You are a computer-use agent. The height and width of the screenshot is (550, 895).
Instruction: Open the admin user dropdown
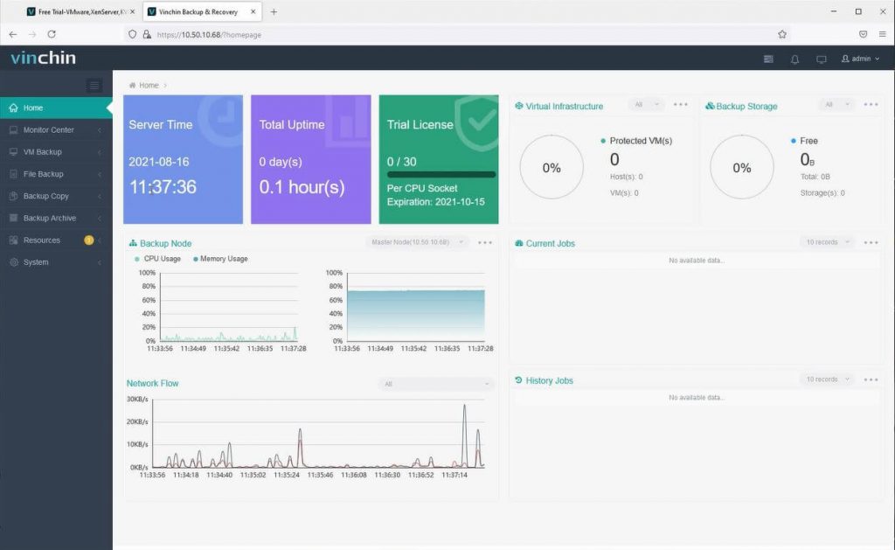pyautogui.click(x=860, y=59)
